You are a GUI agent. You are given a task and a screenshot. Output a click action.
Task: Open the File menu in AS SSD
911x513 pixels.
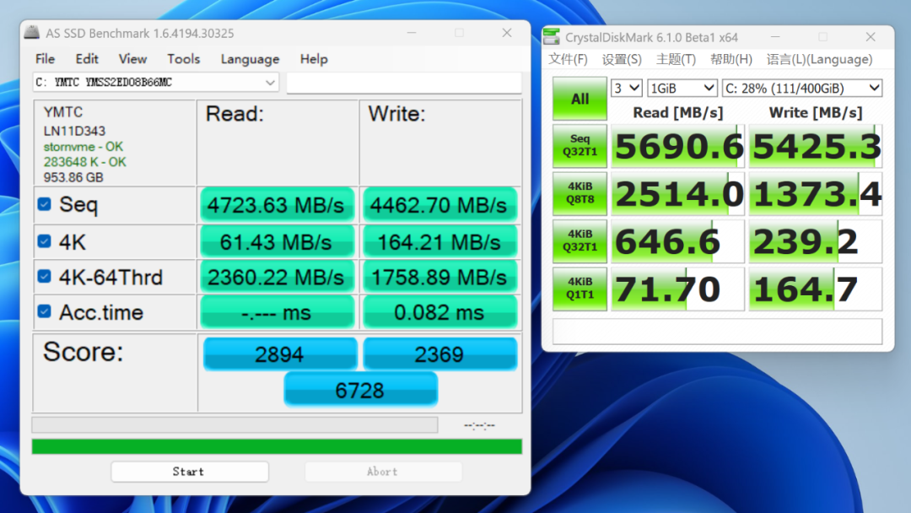[x=45, y=59]
